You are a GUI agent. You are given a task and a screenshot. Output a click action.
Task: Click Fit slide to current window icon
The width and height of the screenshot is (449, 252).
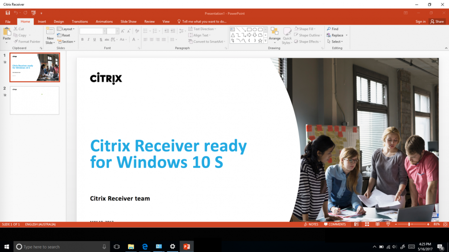point(444,224)
